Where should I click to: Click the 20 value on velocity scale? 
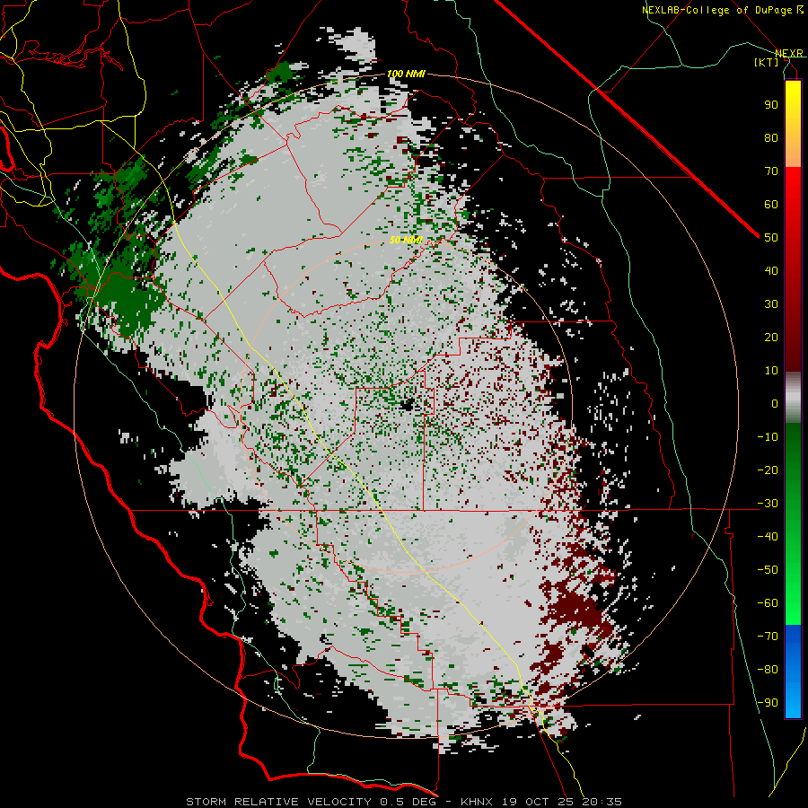771,337
